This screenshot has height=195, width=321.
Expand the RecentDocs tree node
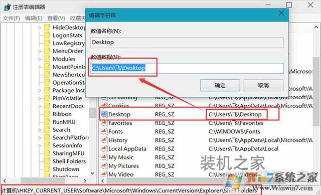pos(40,106)
